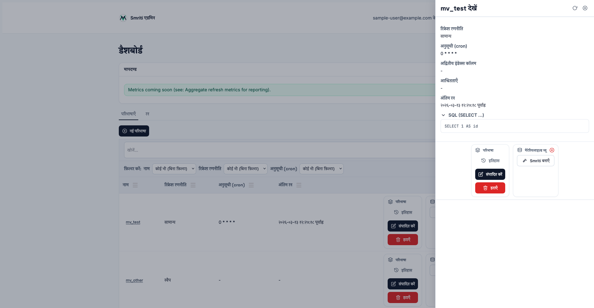Click the Smriti logo icon
This screenshot has height=308, width=594.
click(123, 18)
